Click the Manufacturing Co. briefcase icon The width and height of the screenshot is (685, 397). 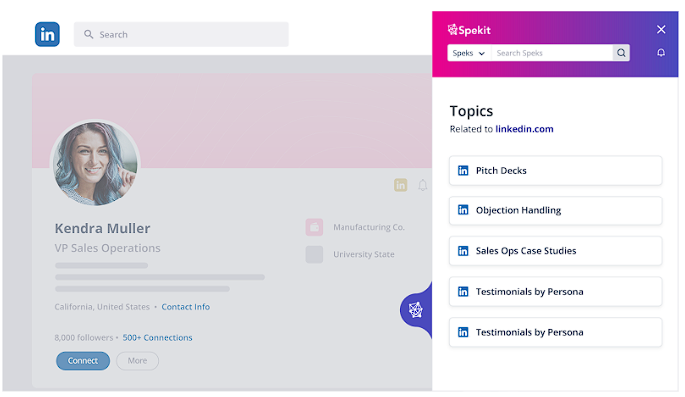pyautogui.click(x=314, y=227)
